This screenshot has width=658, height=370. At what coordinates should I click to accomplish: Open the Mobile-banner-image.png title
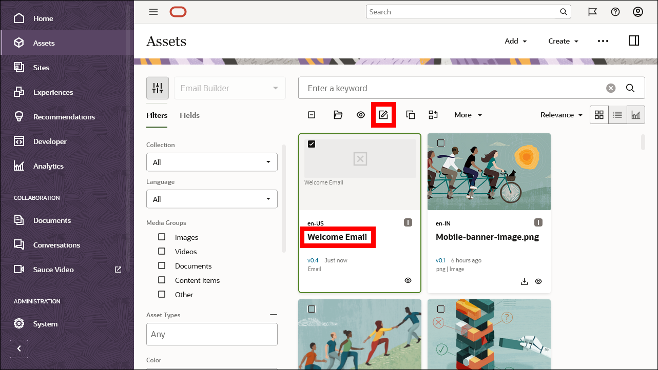[x=487, y=237]
